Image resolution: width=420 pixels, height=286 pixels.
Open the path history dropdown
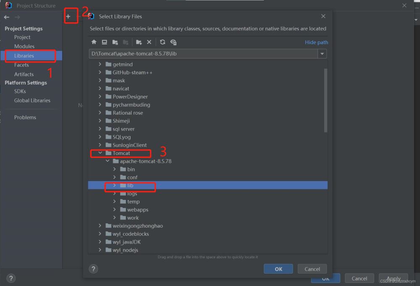(322, 54)
